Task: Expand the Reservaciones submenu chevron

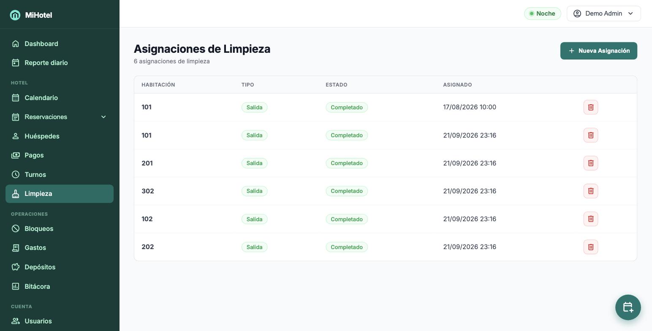Action: [x=103, y=117]
